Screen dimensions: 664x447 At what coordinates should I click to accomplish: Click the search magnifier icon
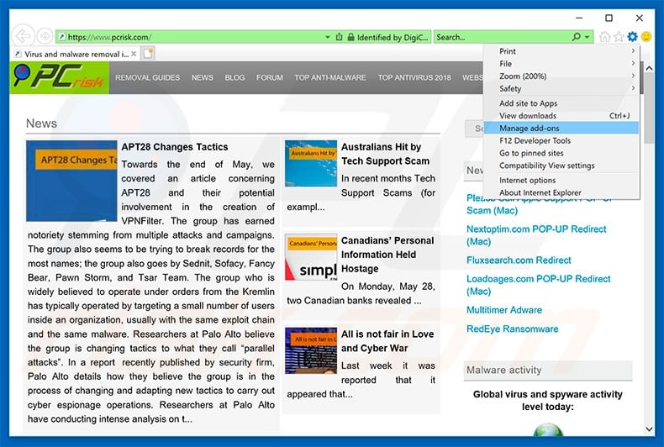pos(577,37)
